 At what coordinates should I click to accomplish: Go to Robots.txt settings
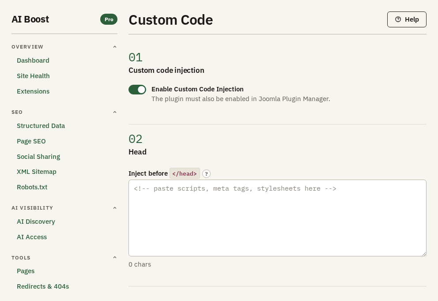32,187
